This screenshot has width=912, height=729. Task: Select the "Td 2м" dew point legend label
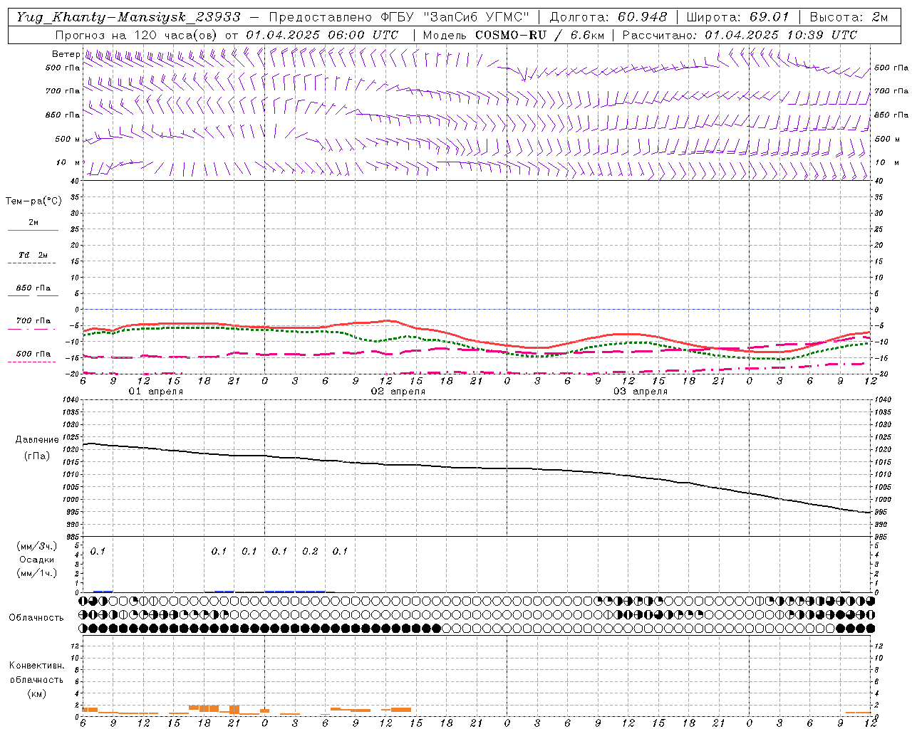coord(33,255)
